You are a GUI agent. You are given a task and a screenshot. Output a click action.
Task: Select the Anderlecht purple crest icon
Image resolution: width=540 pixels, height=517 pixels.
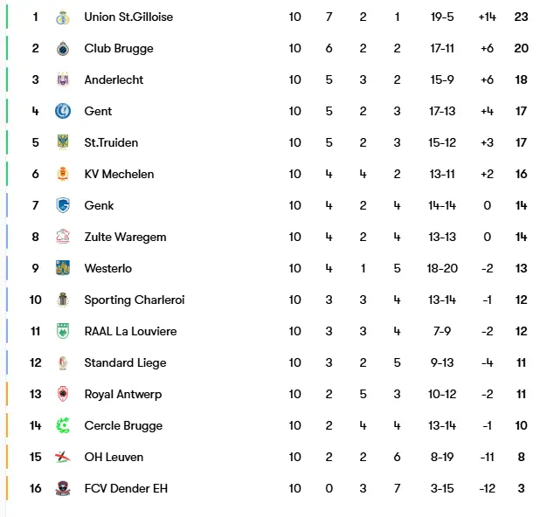[62, 80]
